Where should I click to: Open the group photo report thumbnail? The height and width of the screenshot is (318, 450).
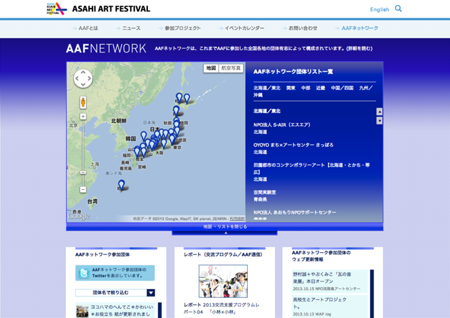(x=223, y=281)
